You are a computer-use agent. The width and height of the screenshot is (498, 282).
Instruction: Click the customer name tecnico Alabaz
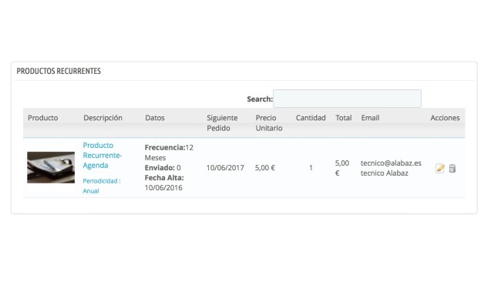[385, 173]
